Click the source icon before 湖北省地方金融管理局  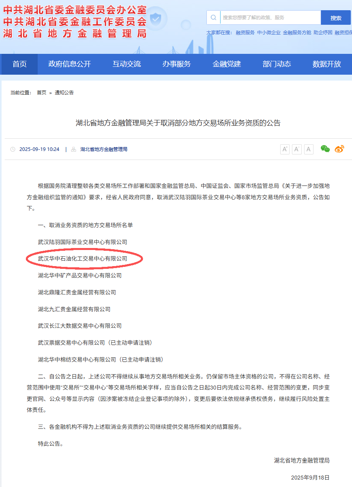[73, 149]
